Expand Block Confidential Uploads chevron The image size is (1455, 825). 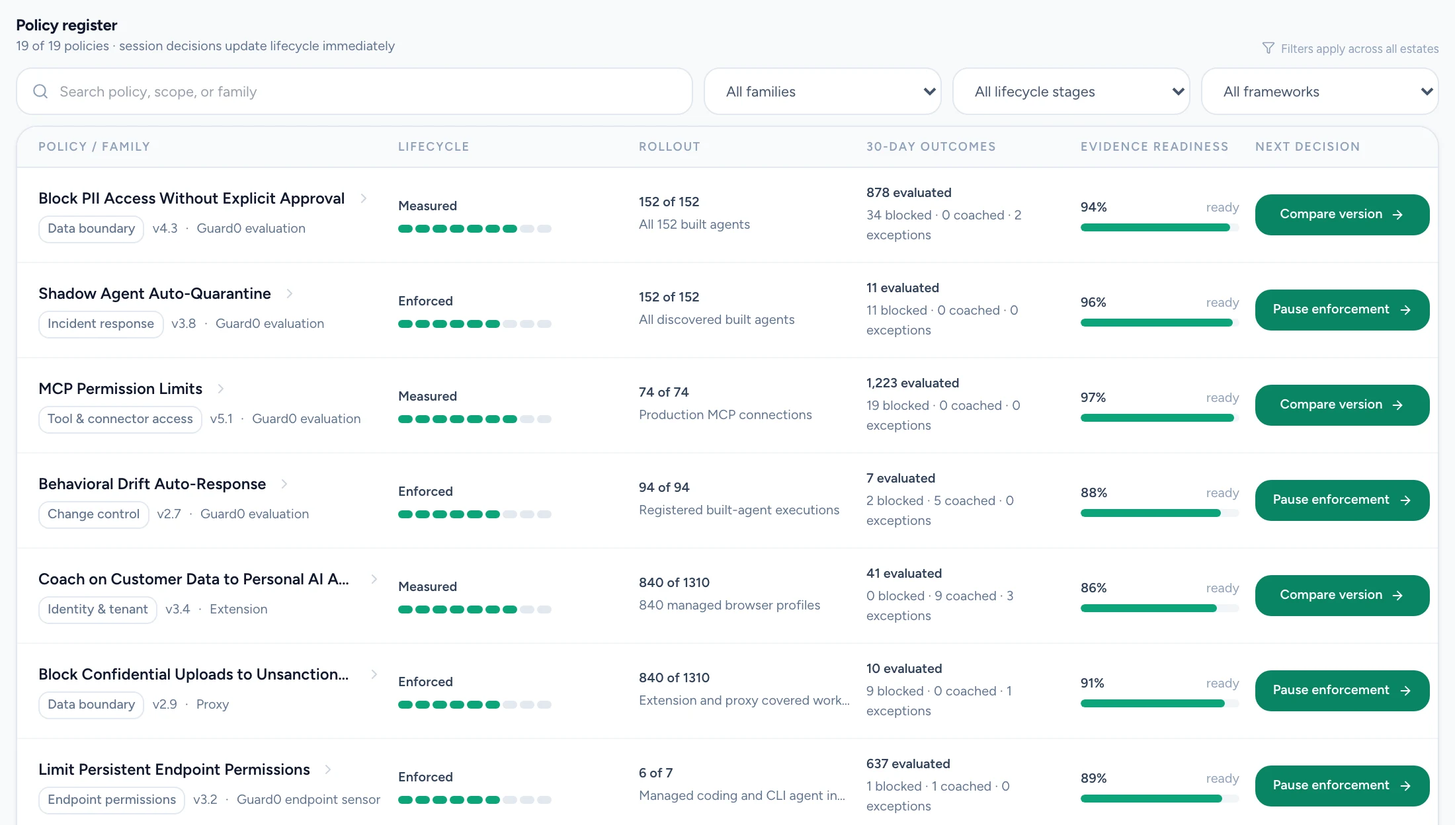[x=374, y=674]
